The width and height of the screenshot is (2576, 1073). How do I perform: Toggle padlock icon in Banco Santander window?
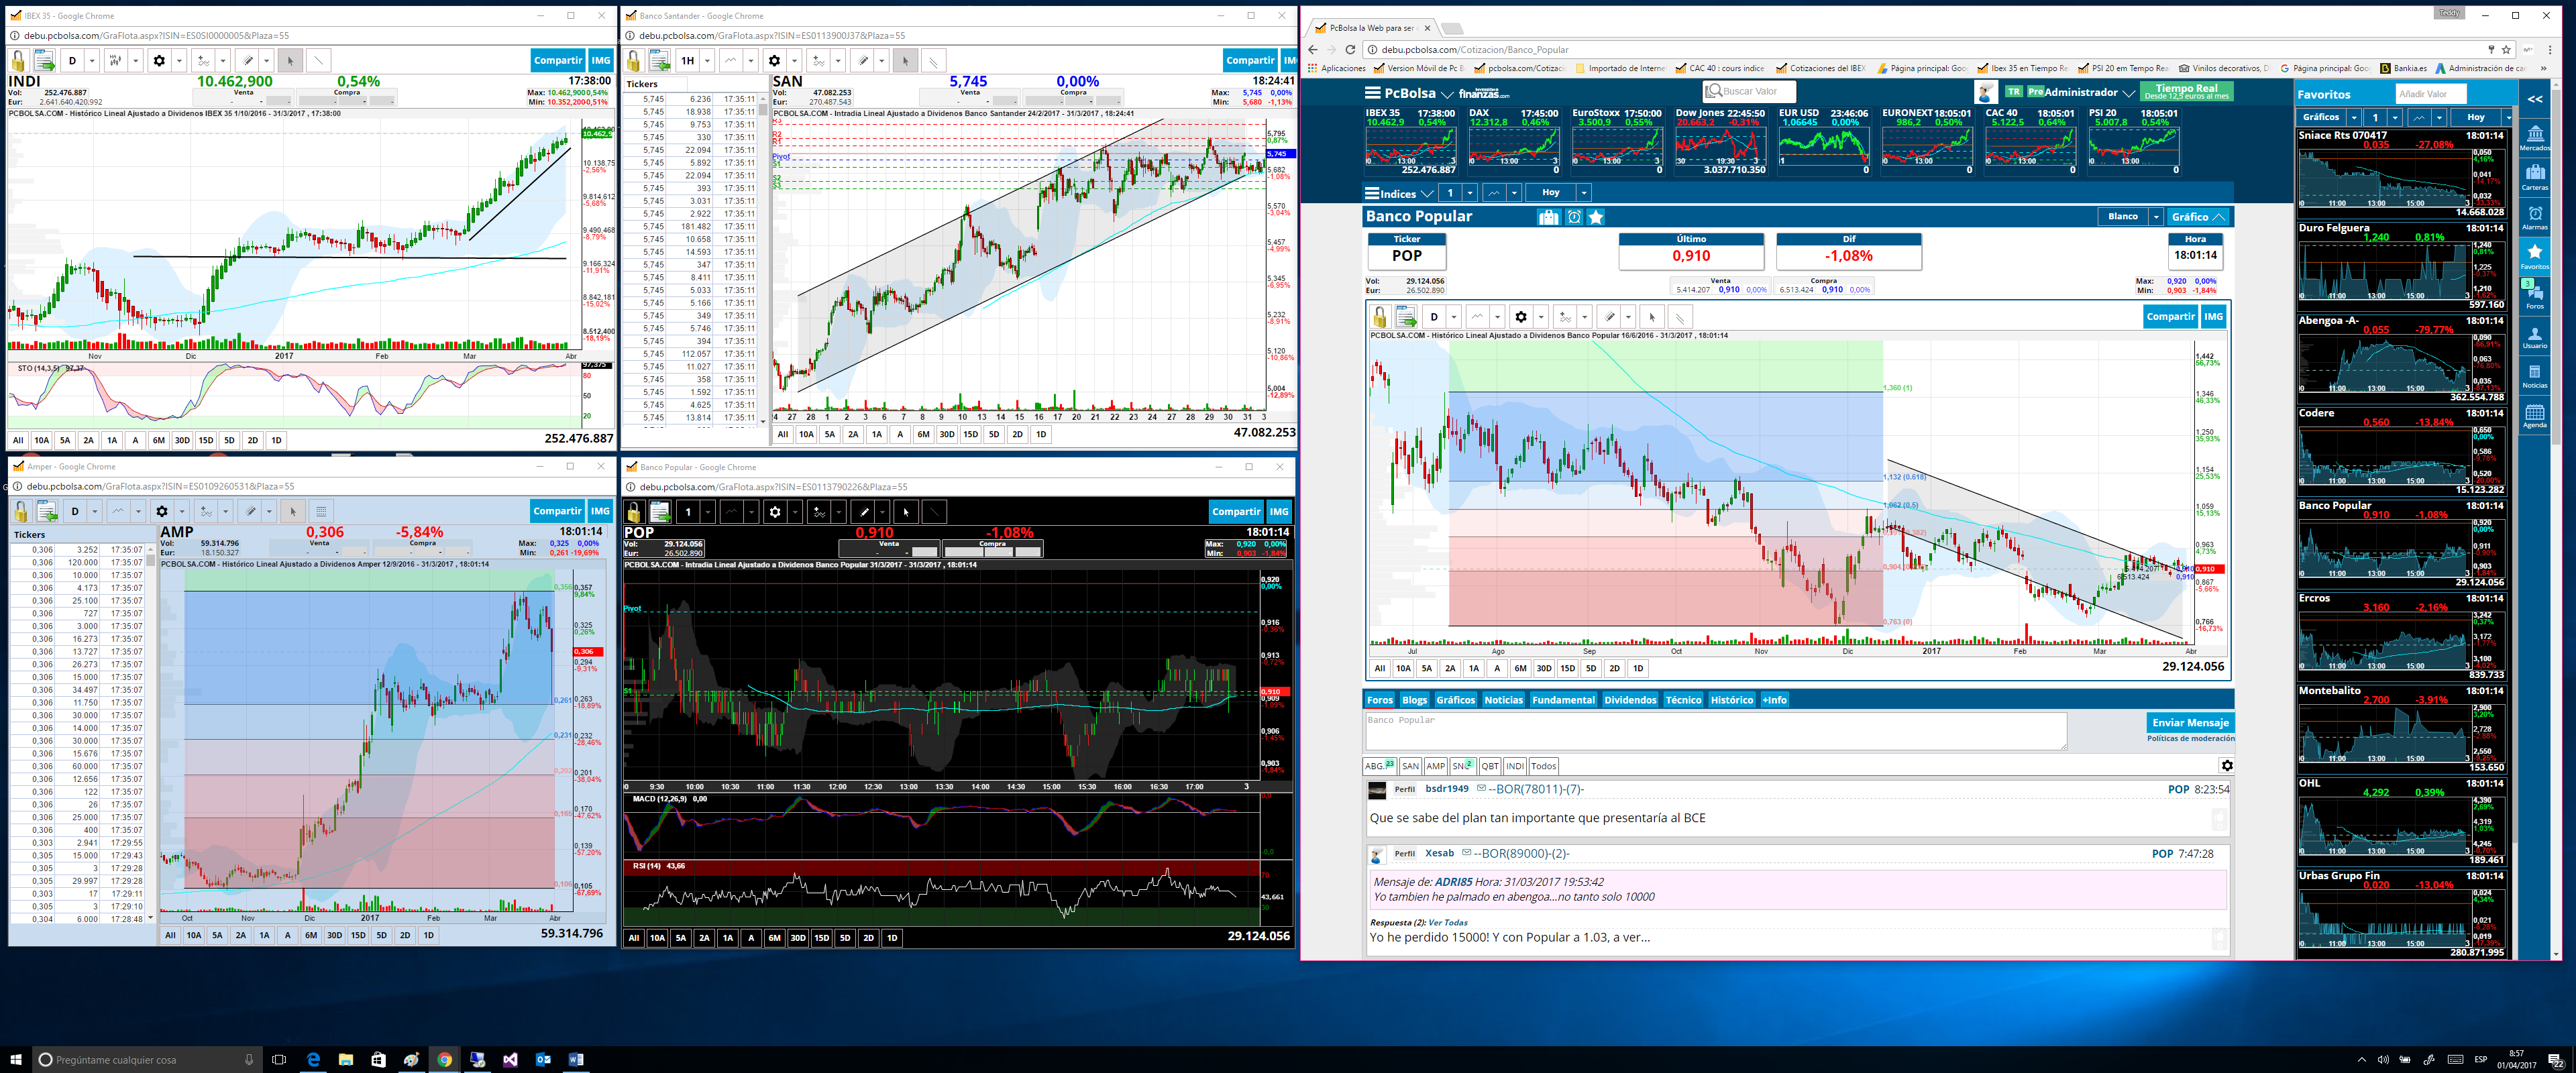click(x=633, y=61)
